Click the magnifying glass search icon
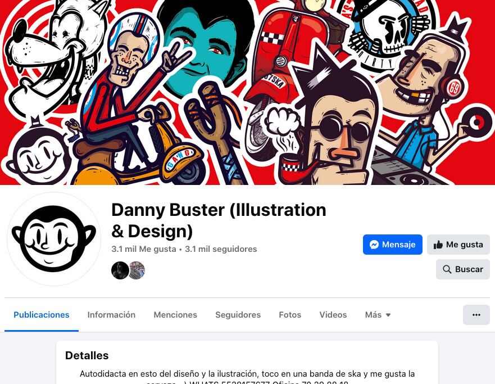Image resolution: width=495 pixels, height=384 pixels. click(x=447, y=269)
